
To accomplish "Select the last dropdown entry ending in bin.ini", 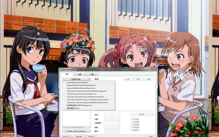I will pyautogui.click(x=89, y=108).
